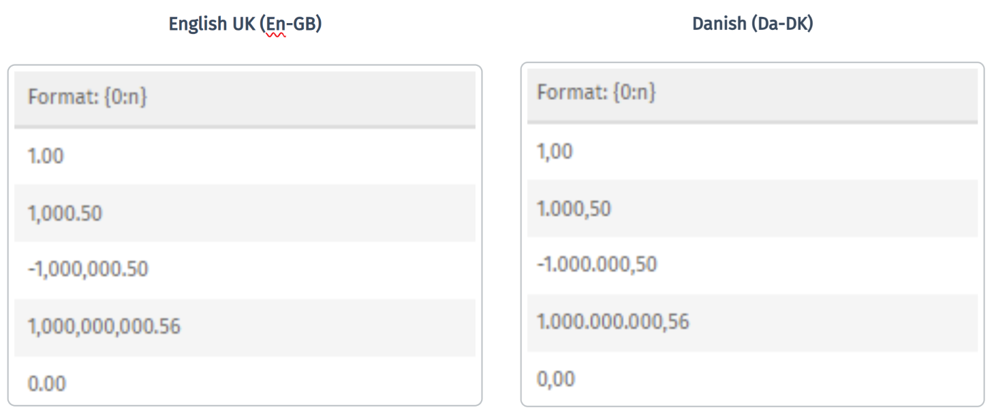Image resolution: width=994 pixels, height=416 pixels.
Task: Click the underlined word En in the heading
Action: pyautogui.click(x=276, y=24)
